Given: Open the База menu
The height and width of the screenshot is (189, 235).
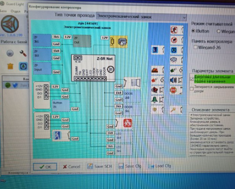Looking at the screenshot, I should point(3,11).
